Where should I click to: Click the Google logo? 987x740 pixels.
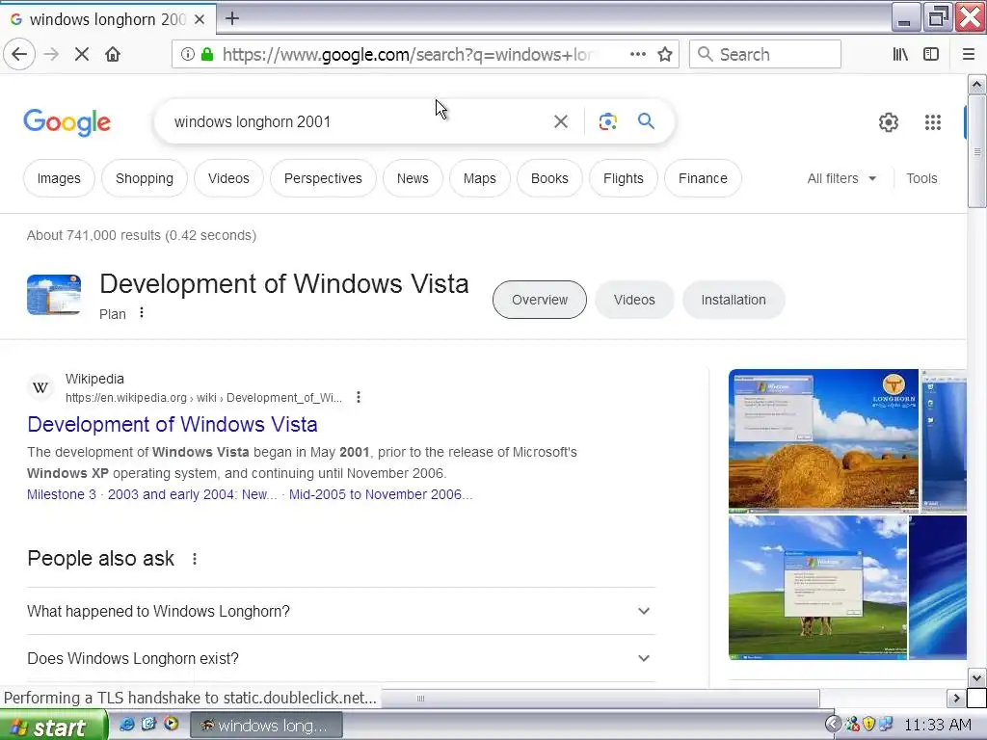(67, 122)
